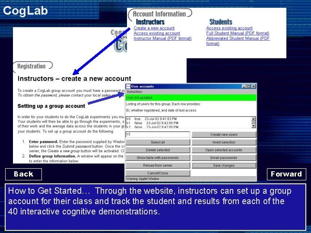Image resolution: width=311 pixels, height=233 pixels.
Task: Click the 'User list updated' status message
Action: coord(139,98)
